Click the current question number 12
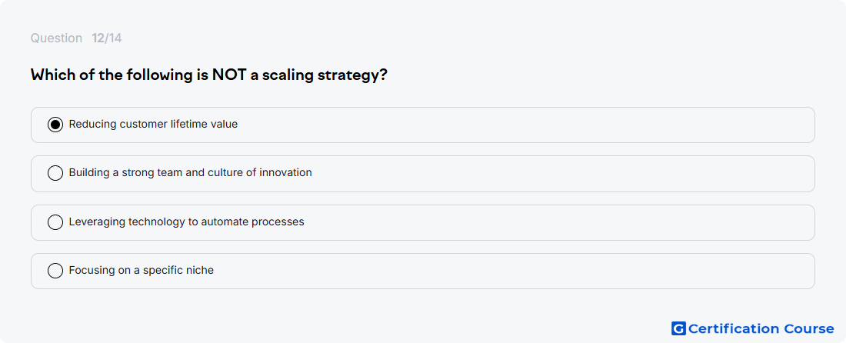 point(98,38)
